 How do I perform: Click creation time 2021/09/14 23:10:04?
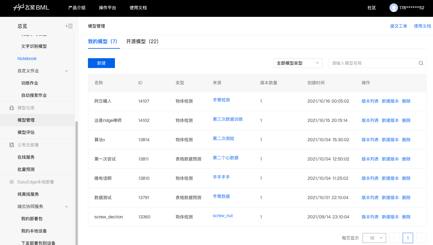328,217
